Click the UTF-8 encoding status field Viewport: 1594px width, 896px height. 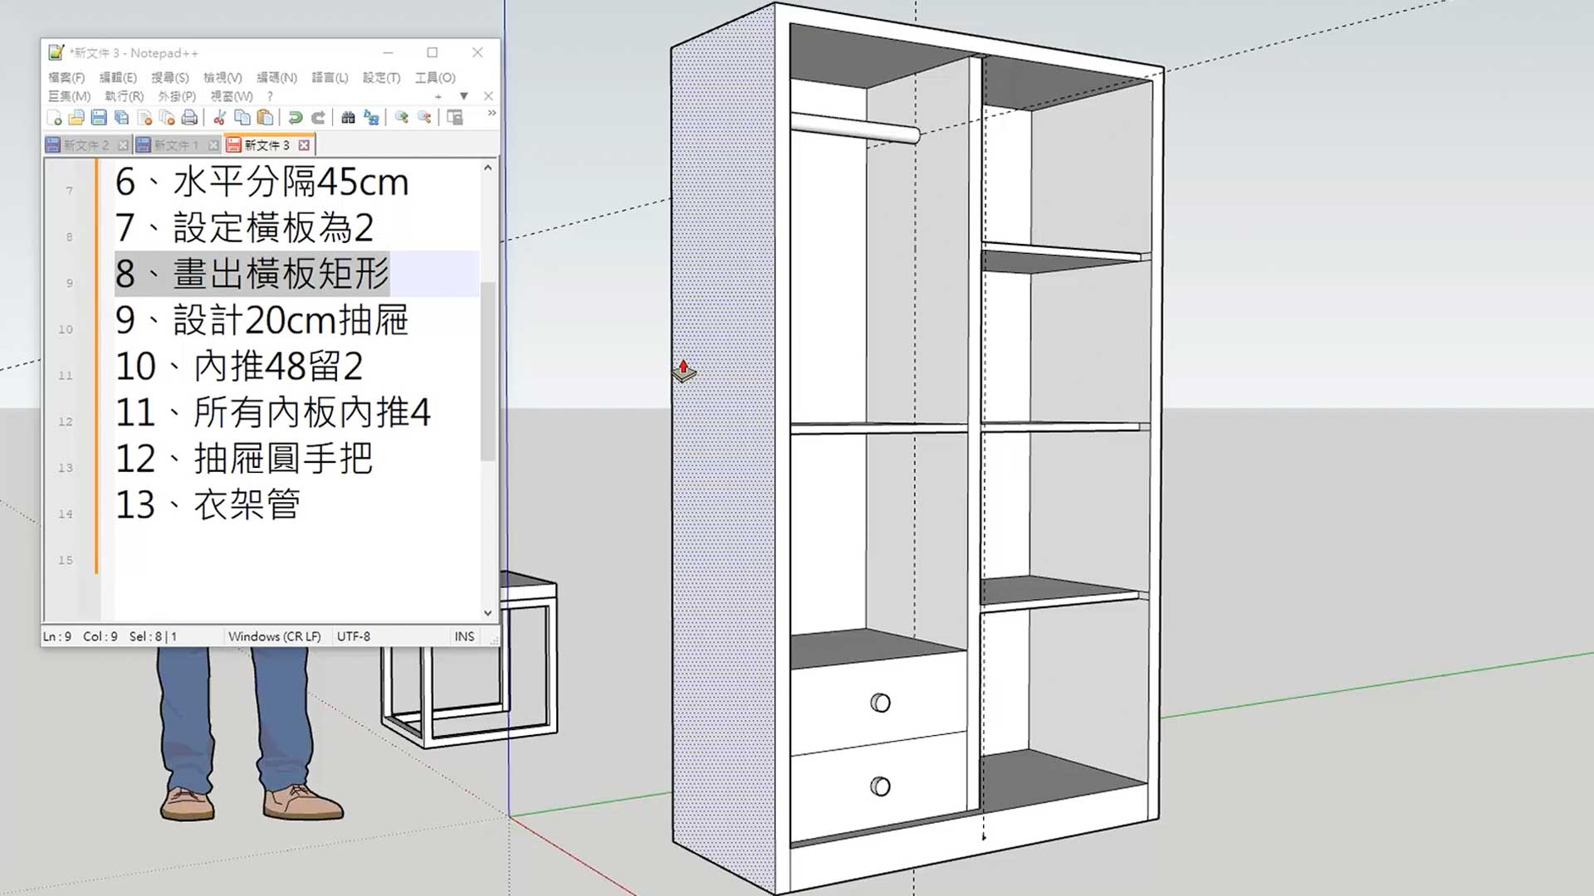pos(354,636)
